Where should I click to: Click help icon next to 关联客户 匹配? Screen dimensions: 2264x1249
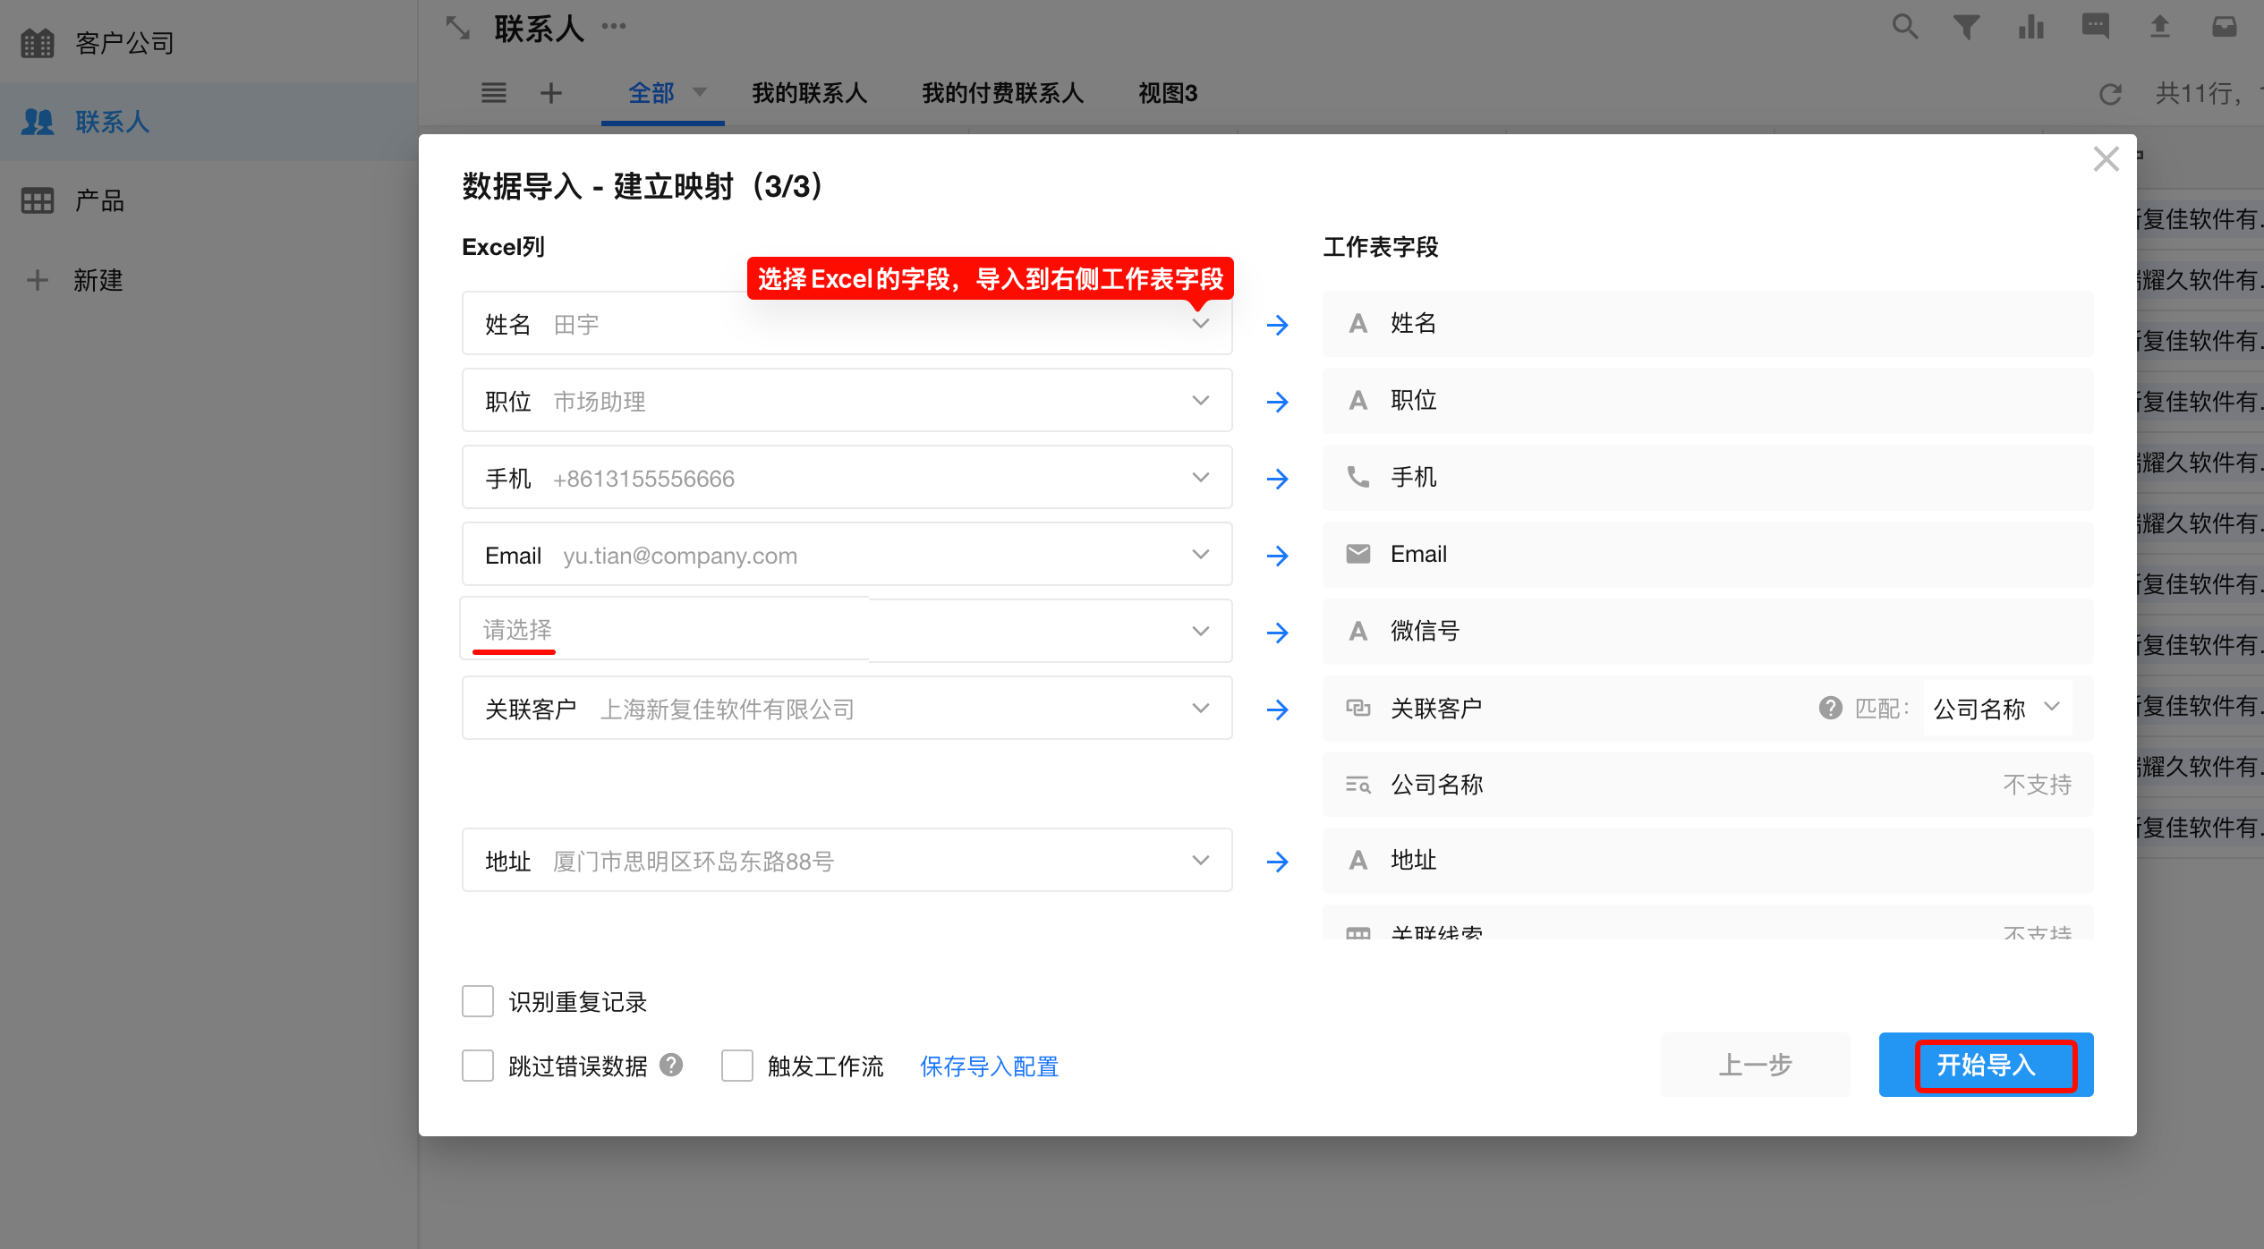1830,708
